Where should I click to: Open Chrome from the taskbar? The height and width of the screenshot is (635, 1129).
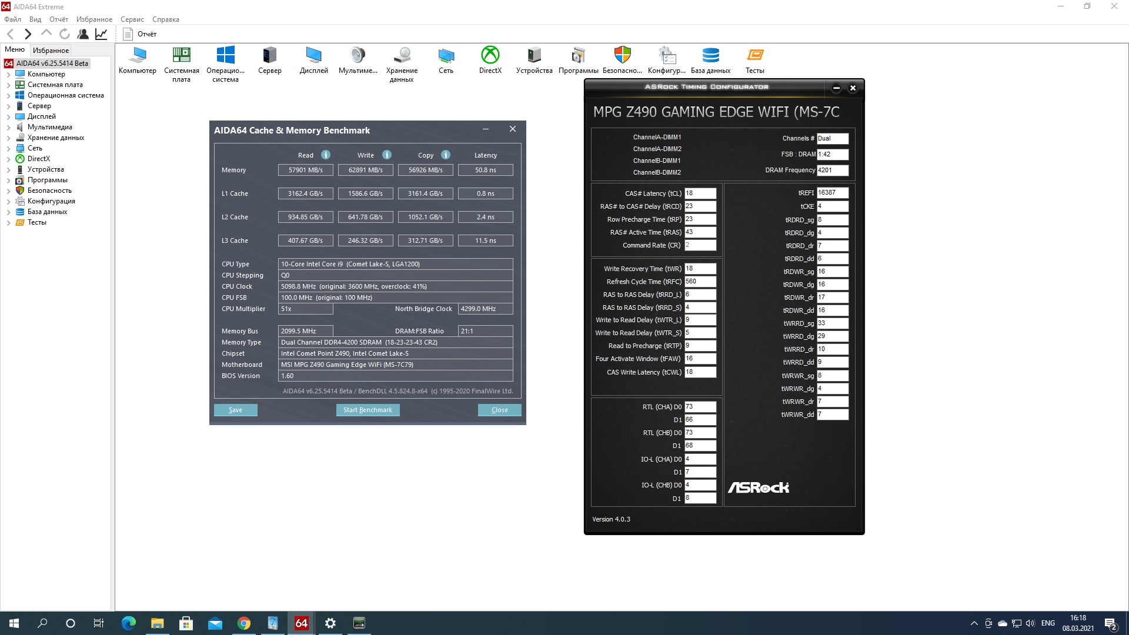243,623
